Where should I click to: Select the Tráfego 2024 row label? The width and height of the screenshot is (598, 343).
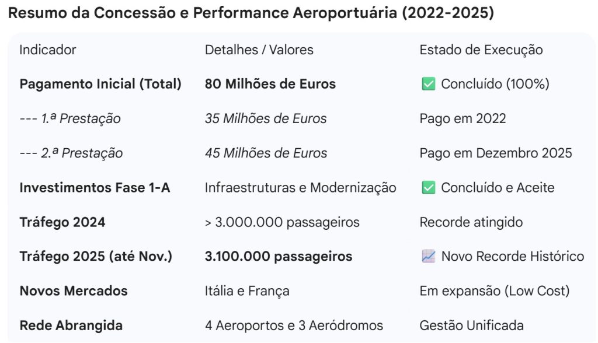[62, 222]
